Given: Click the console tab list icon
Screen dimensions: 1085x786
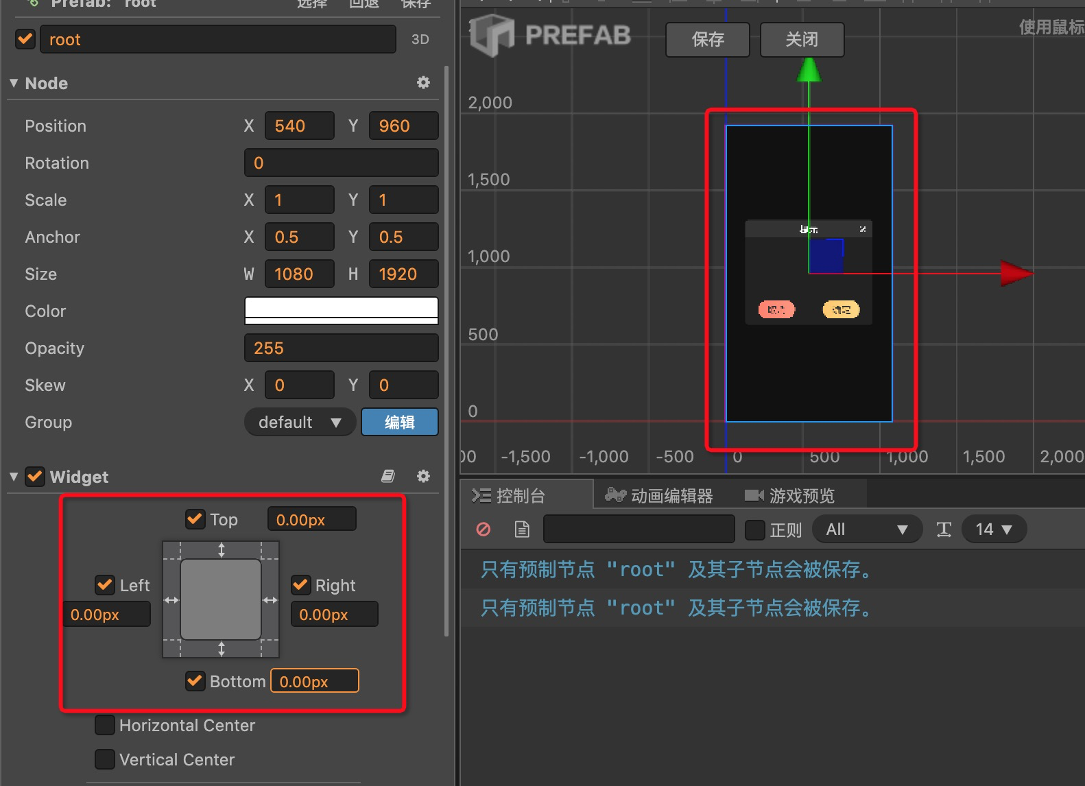Looking at the screenshot, I should coord(481,495).
